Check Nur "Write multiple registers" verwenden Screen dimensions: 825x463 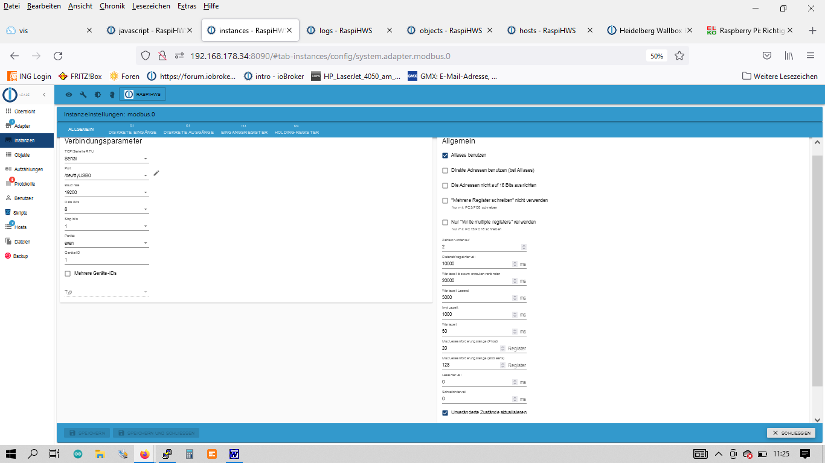[x=445, y=222]
